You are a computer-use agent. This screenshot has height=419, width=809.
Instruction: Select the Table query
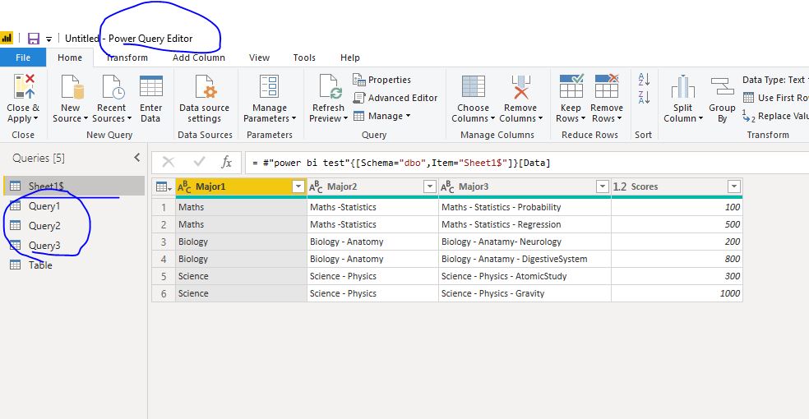point(40,265)
